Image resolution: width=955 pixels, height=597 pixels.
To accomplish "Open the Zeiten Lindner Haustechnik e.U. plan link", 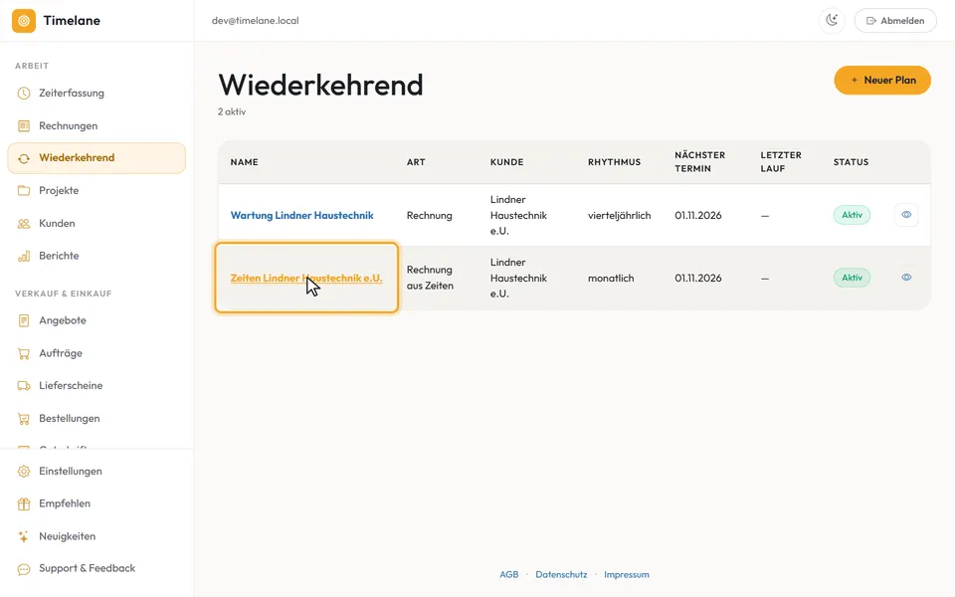I will 306,279.
